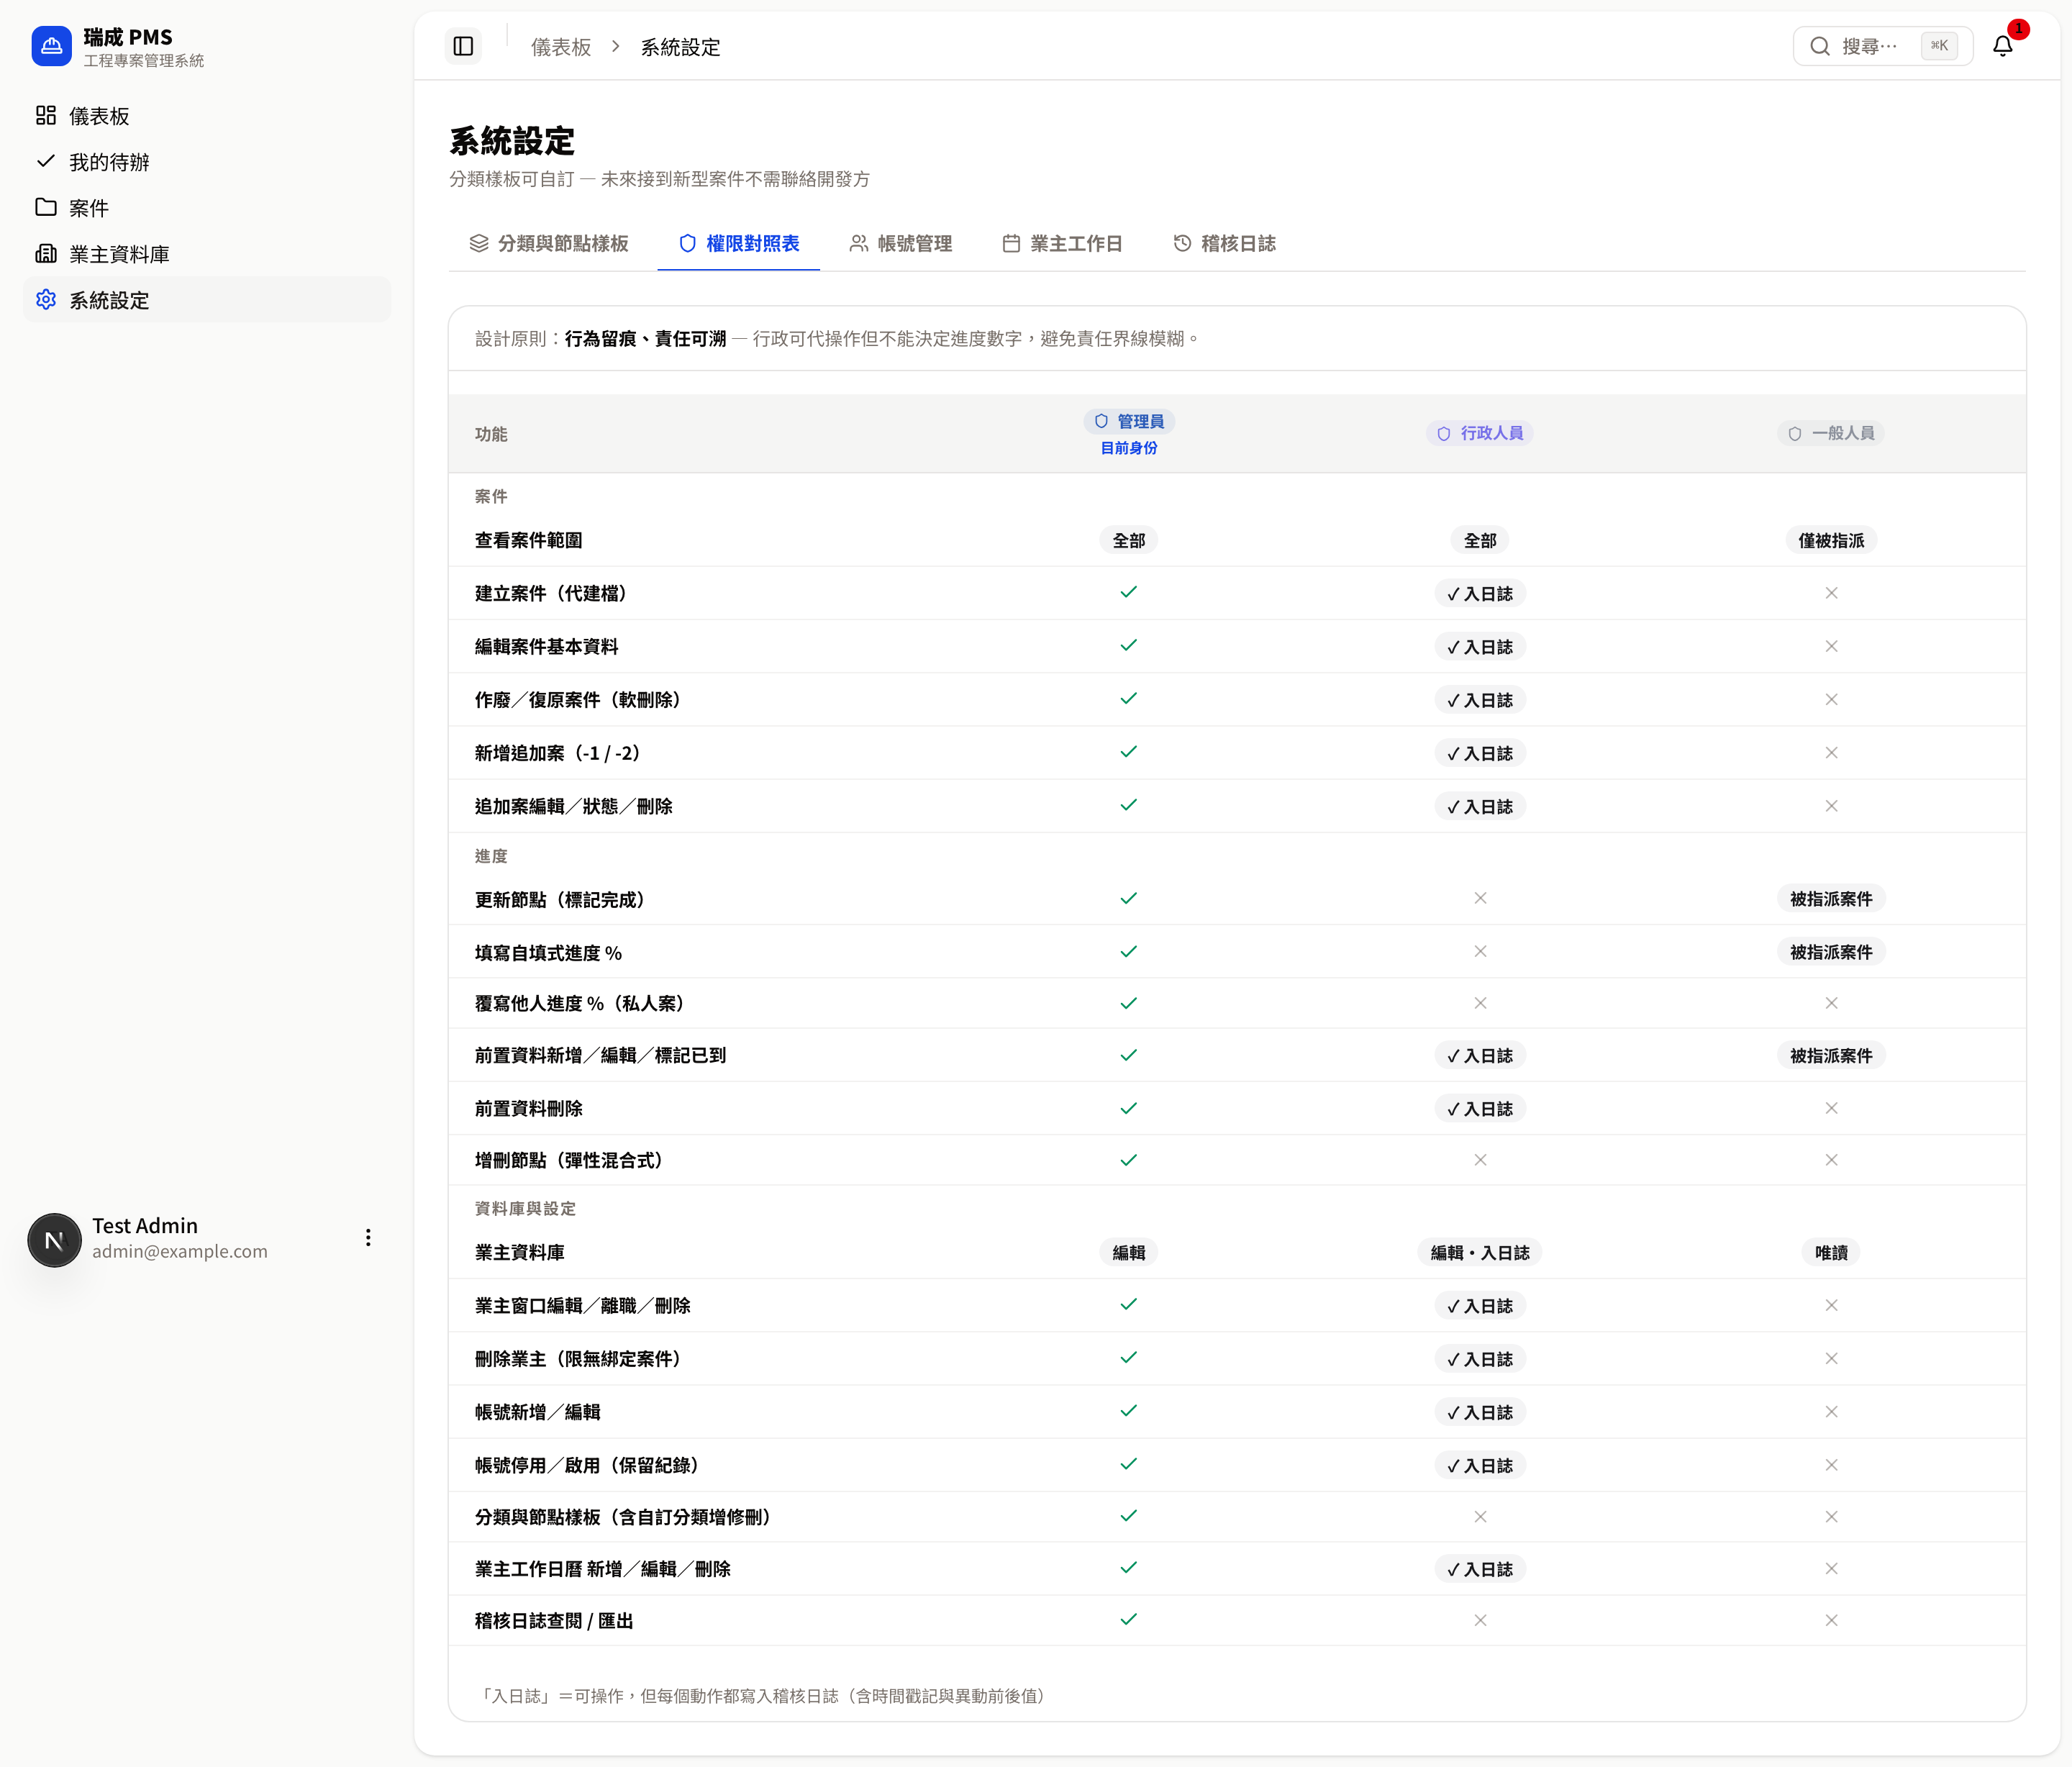2072x1767 pixels.
Task: Click the shield icon in the 管理員 badge
Action: 1101,421
